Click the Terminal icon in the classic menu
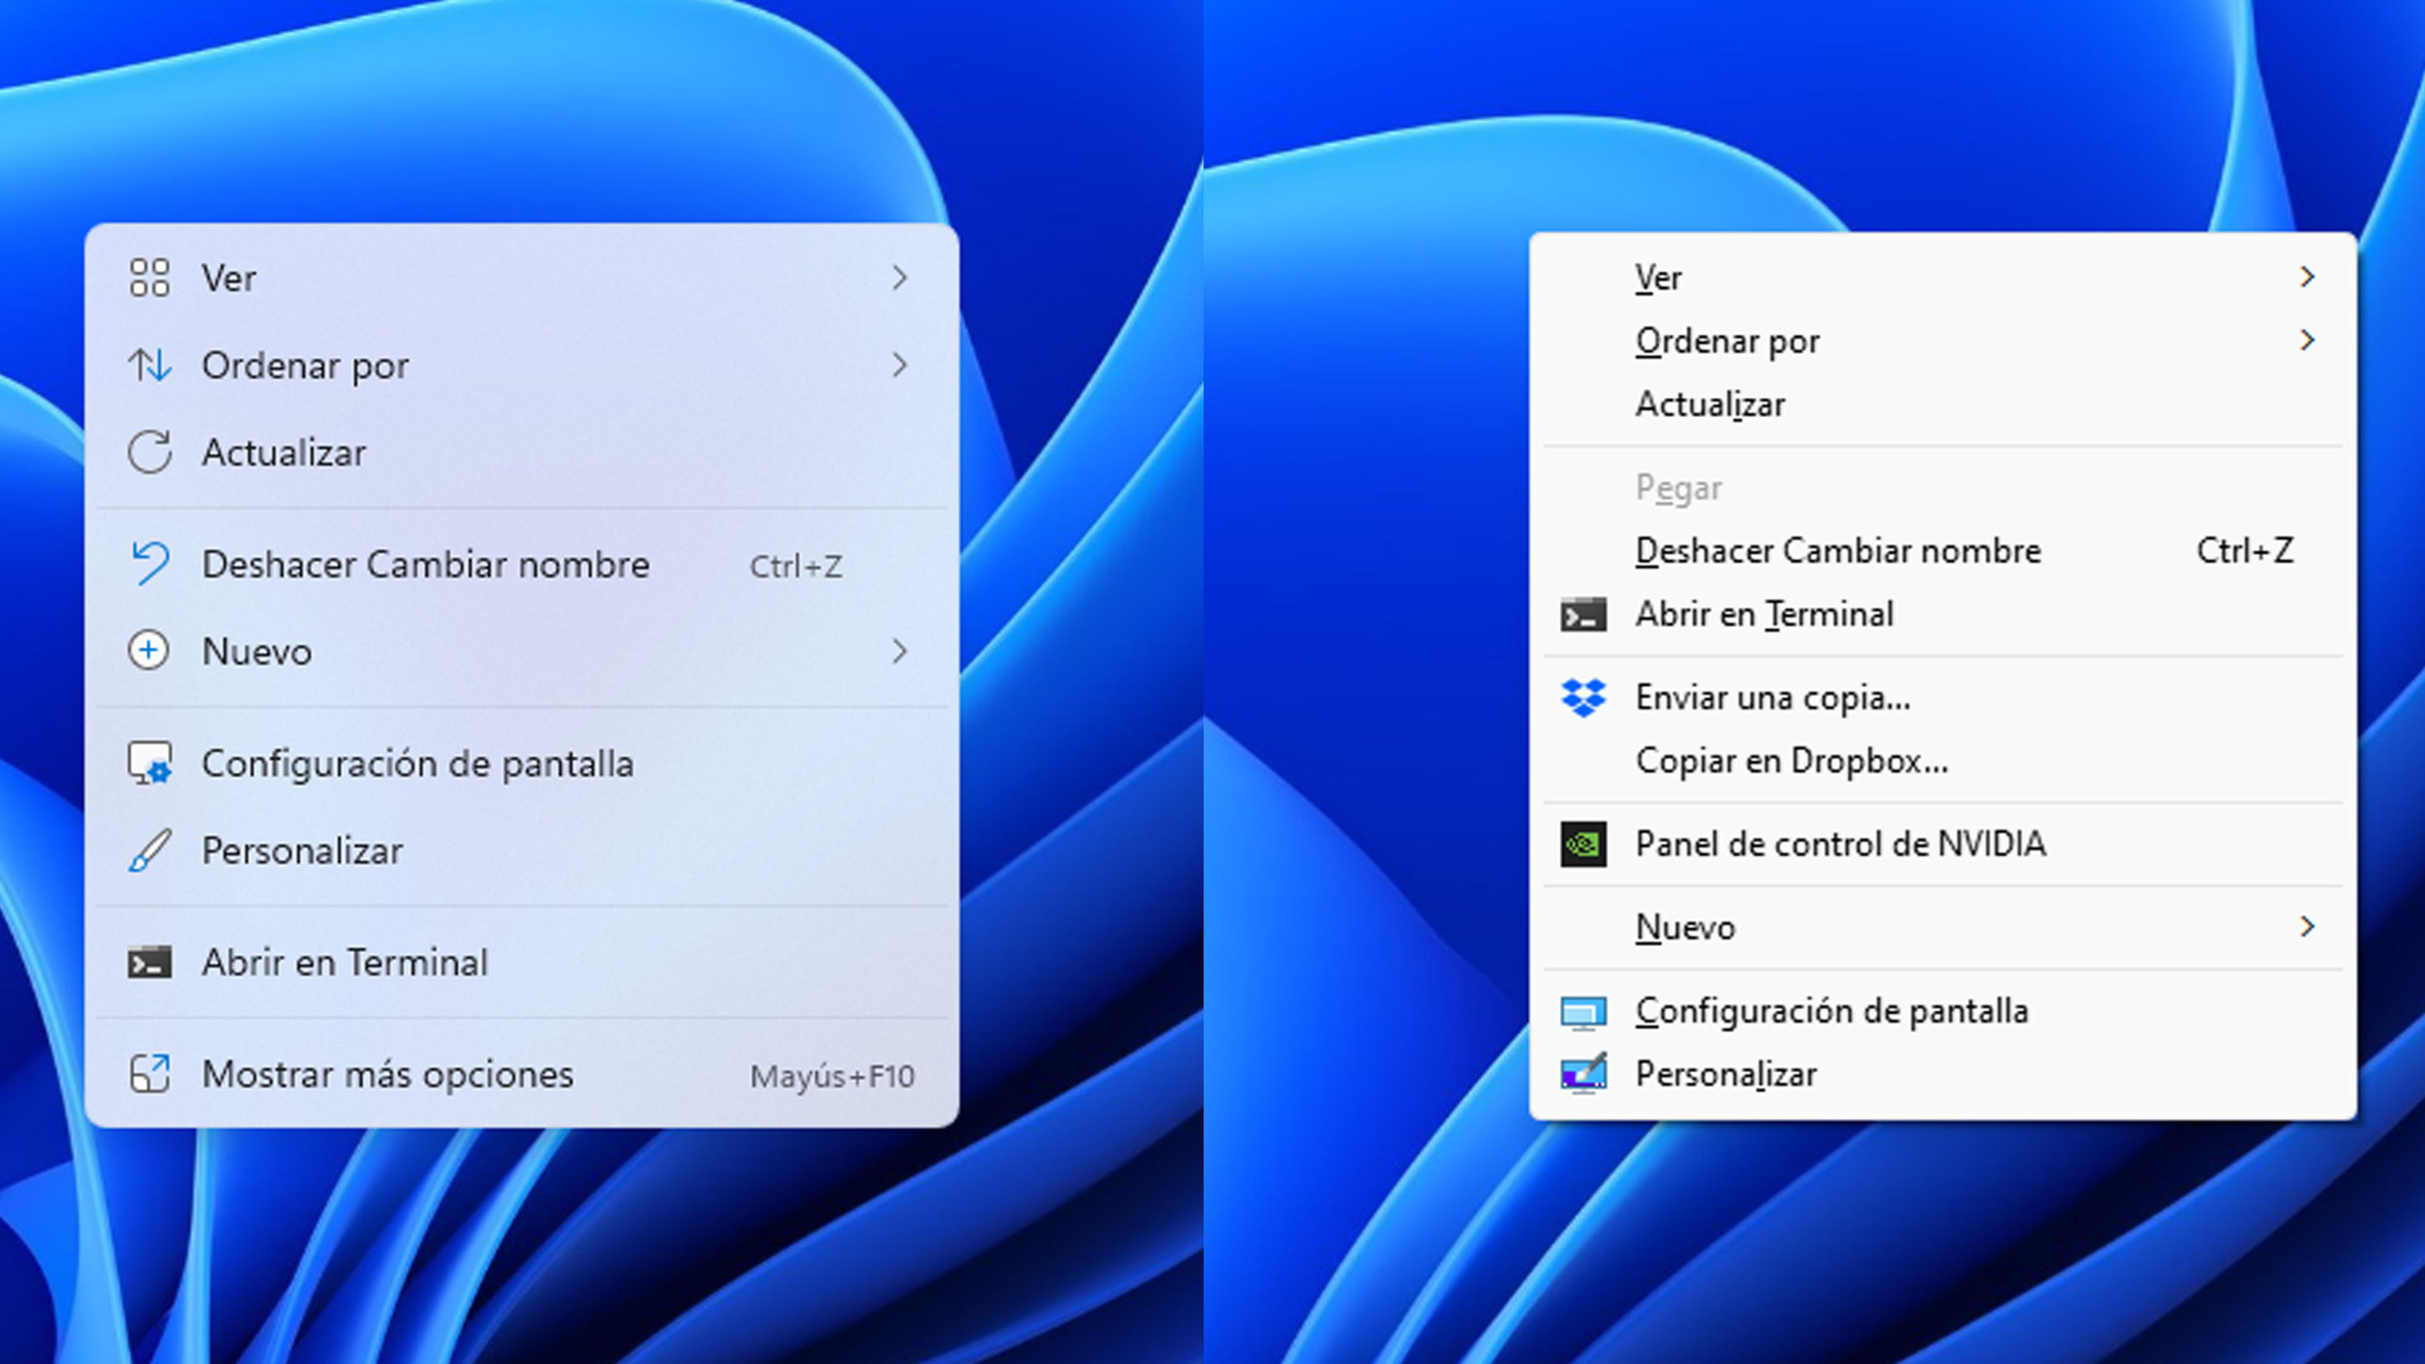Screen dimensions: 2425x1364 [1583, 614]
